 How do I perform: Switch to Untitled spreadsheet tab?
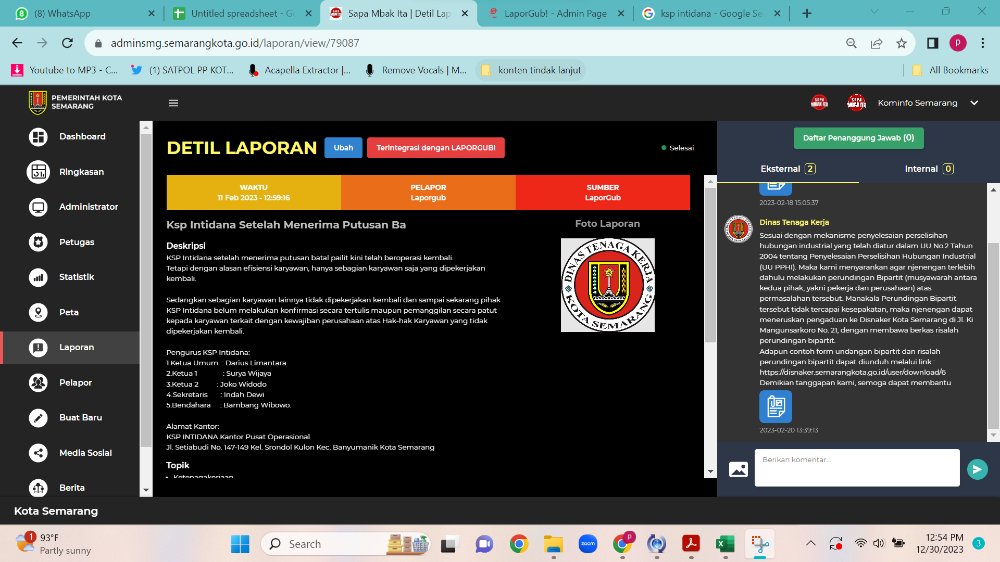(x=242, y=14)
